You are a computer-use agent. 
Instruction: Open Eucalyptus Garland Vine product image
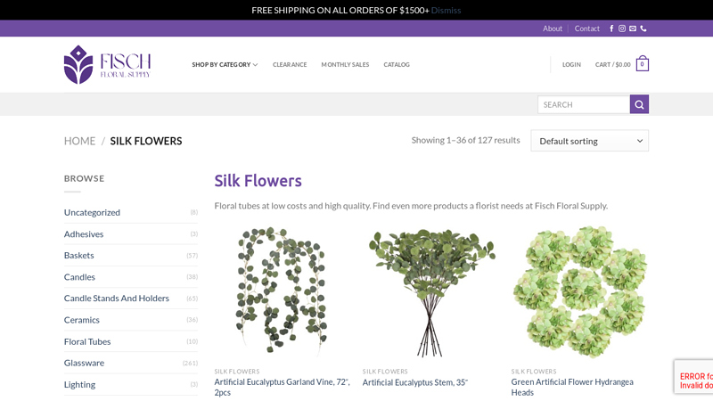282,291
